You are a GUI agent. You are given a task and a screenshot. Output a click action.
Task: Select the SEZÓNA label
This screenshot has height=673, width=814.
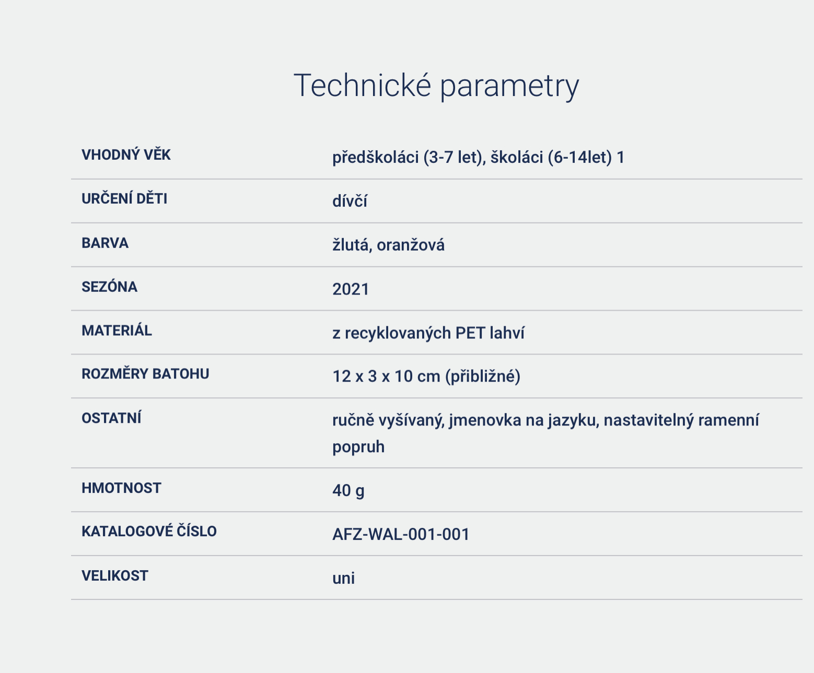[109, 287]
